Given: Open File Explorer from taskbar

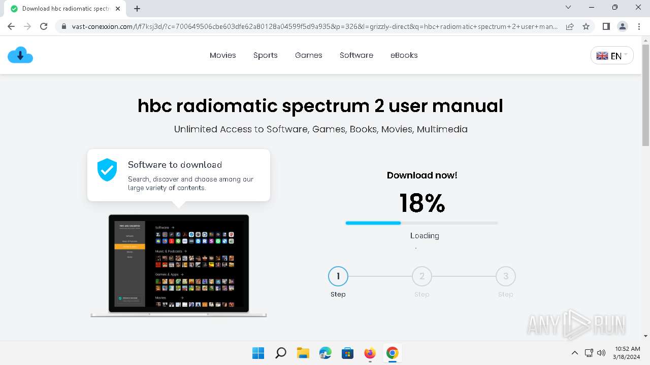Looking at the screenshot, I should [303, 353].
